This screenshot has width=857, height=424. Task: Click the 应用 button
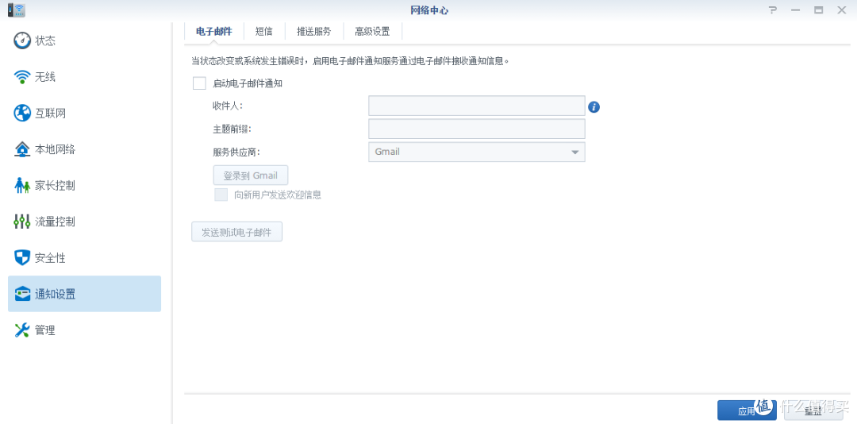point(747,411)
